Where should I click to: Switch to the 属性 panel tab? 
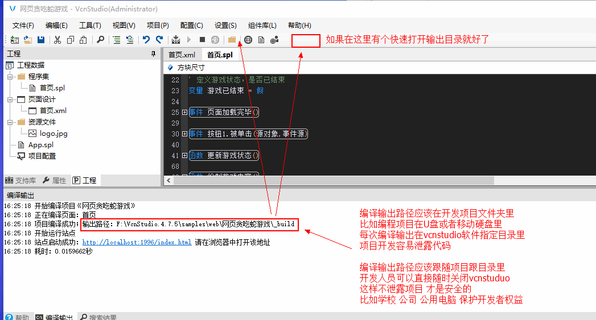[x=55, y=181]
